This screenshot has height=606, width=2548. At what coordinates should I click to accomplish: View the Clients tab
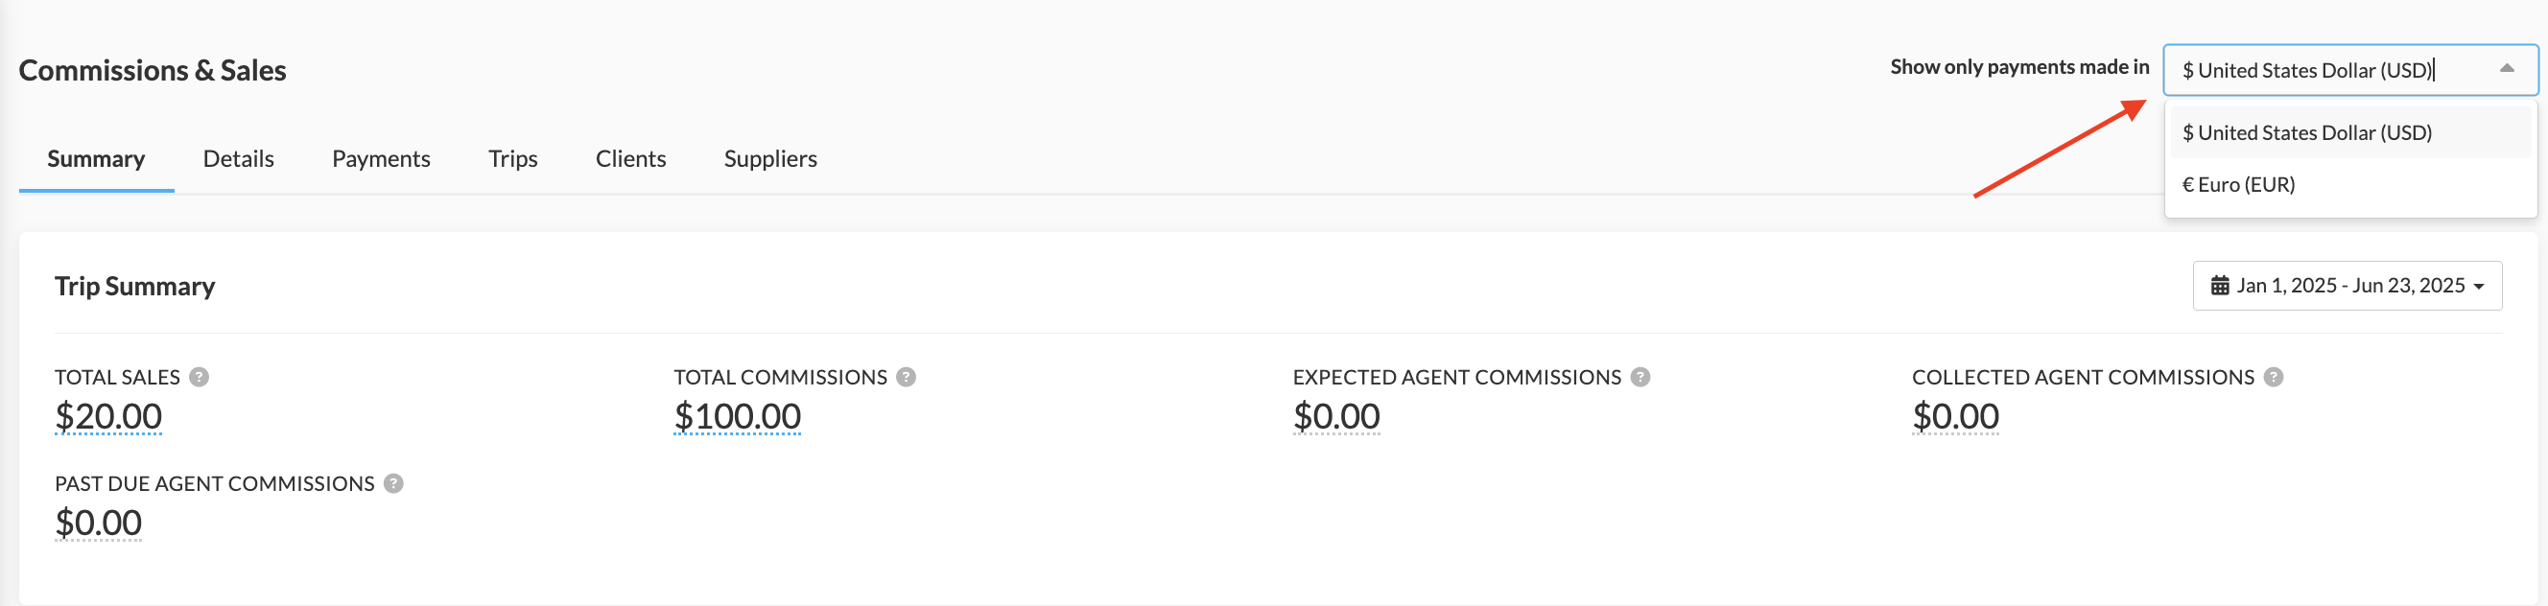630,158
